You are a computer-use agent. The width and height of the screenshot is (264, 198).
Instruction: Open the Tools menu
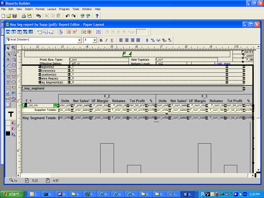coord(76,9)
